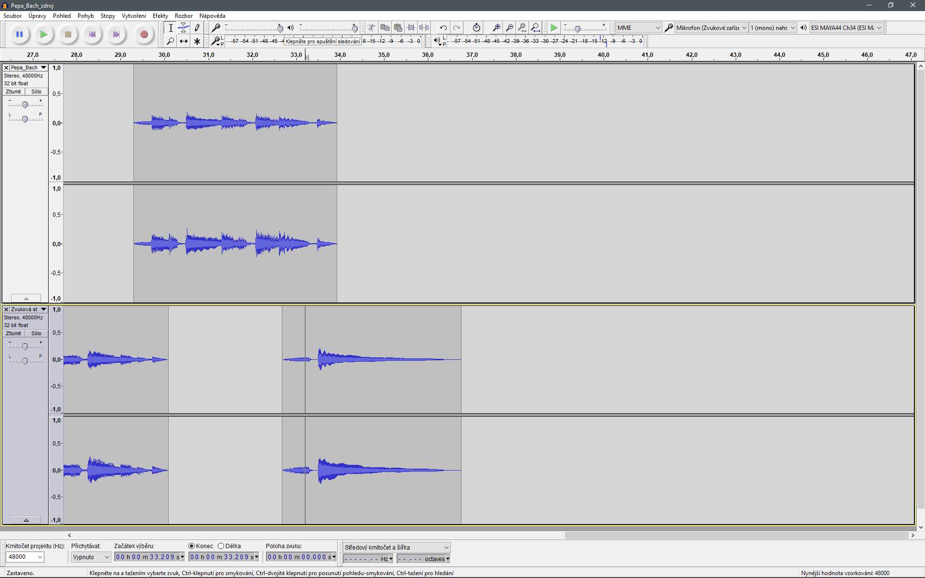The width and height of the screenshot is (925, 578).
Task: Open the Sync-Lock clock icon
Action: point(476,27)
